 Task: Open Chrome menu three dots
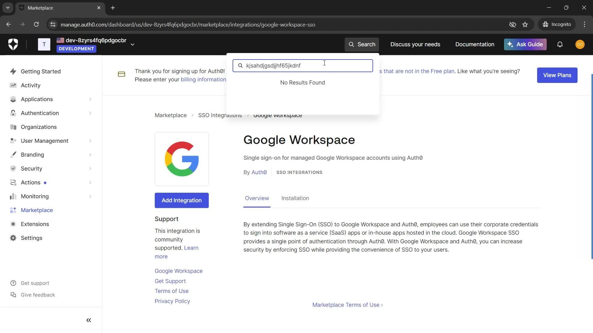[584, 24]
